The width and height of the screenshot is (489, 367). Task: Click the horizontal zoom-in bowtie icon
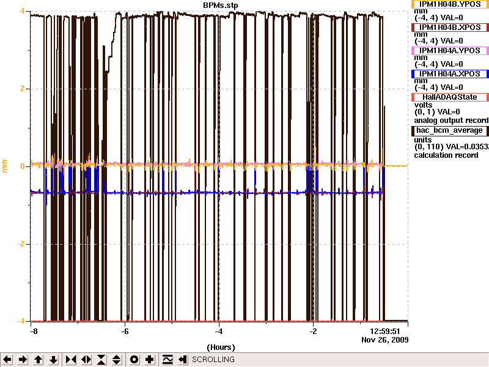pyautogui.click(x=71, y=360)
